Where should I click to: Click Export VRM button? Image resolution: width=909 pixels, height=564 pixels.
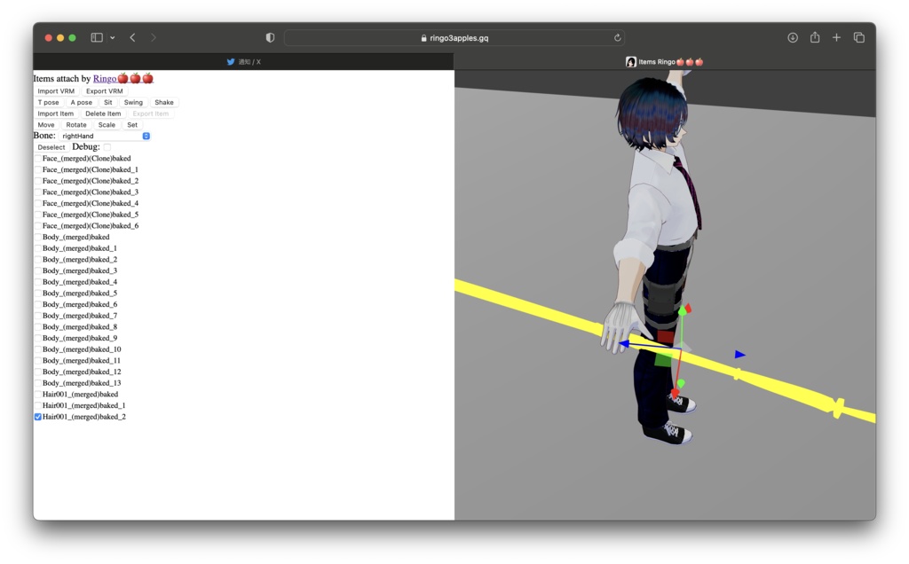[x=105, y=91]
